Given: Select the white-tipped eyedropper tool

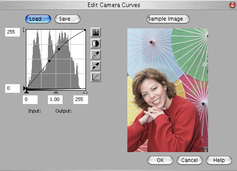Looking at the screenshot, I should pos(96,55).
